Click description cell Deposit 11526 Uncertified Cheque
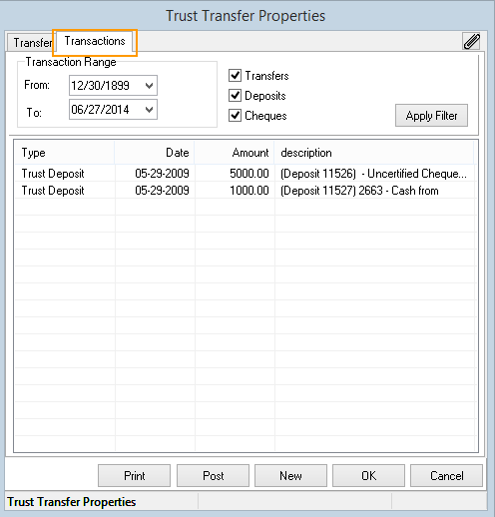 click(x=373, y=174)
